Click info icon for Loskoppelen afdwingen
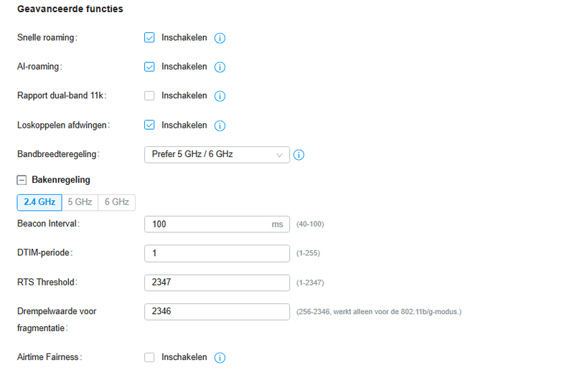Screen dimensions: 574x385 [220, 125]
